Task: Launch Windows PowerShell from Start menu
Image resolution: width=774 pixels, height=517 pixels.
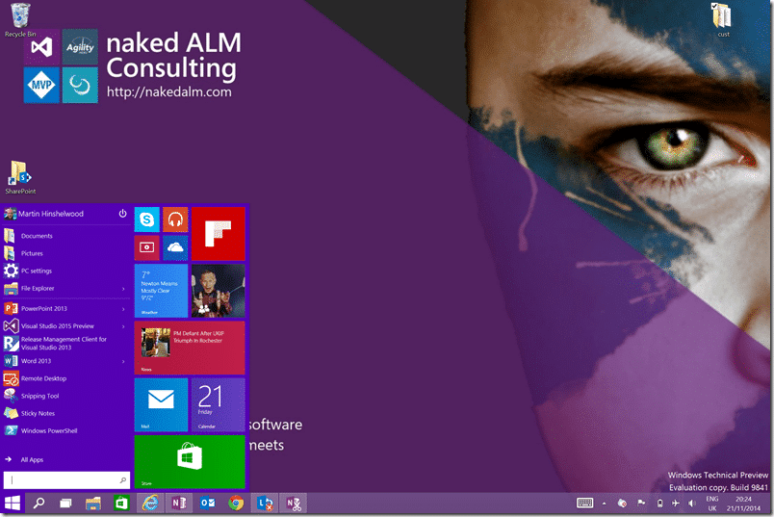Action: coord(65,431)
